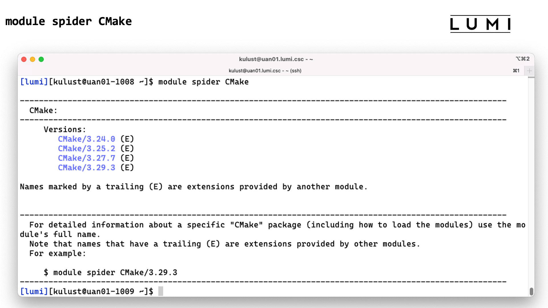
Task: Click the red close window button
Action: click(24, 59)
